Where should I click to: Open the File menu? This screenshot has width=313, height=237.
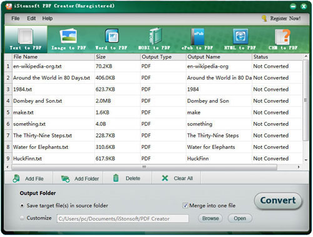(16, 18)
